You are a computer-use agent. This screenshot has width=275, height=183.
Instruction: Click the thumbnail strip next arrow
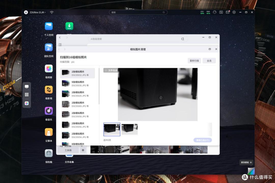[210, 130]
